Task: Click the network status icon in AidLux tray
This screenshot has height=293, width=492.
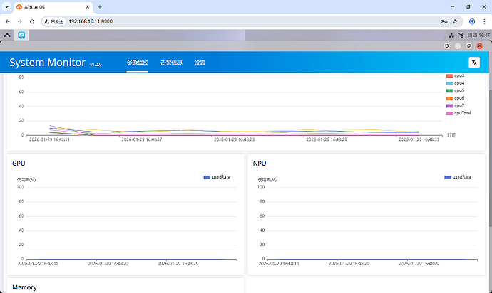Action: (x=452, y=34)
